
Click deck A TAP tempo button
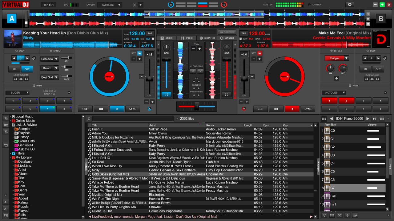coord(150,33)
